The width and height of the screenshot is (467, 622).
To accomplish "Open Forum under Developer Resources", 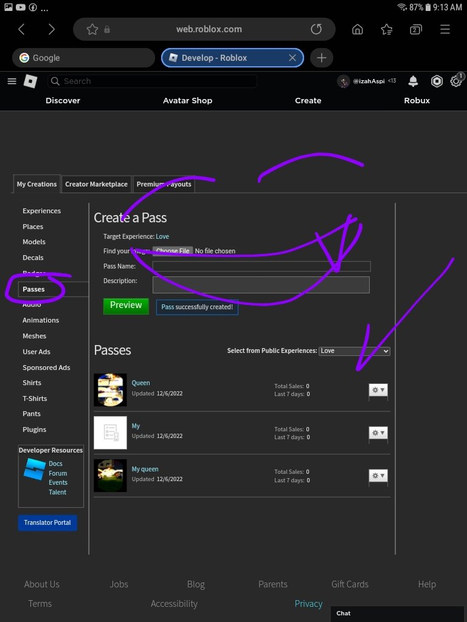I will pyautogui.click(x=58, y=473).
